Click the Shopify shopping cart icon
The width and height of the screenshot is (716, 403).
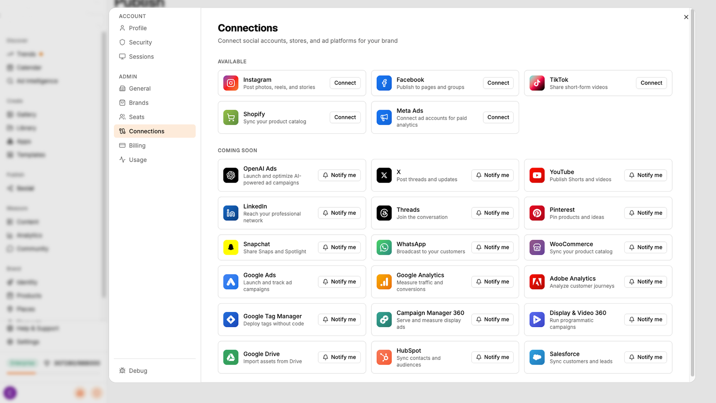tap(231, 117)
